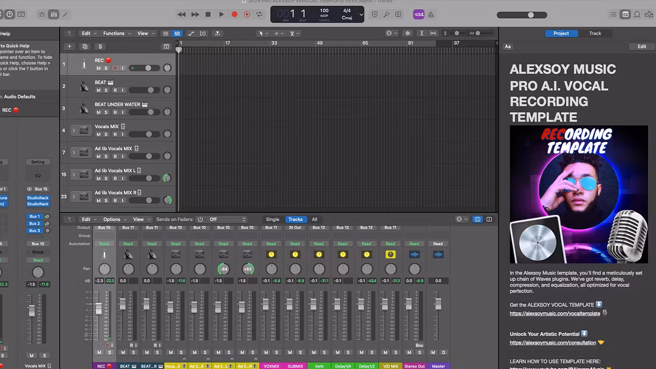The width and height of the screenshot is (656, 369).
Task: Open the Output Bus 15 slot on REC channel
Action: coord(104,228)
